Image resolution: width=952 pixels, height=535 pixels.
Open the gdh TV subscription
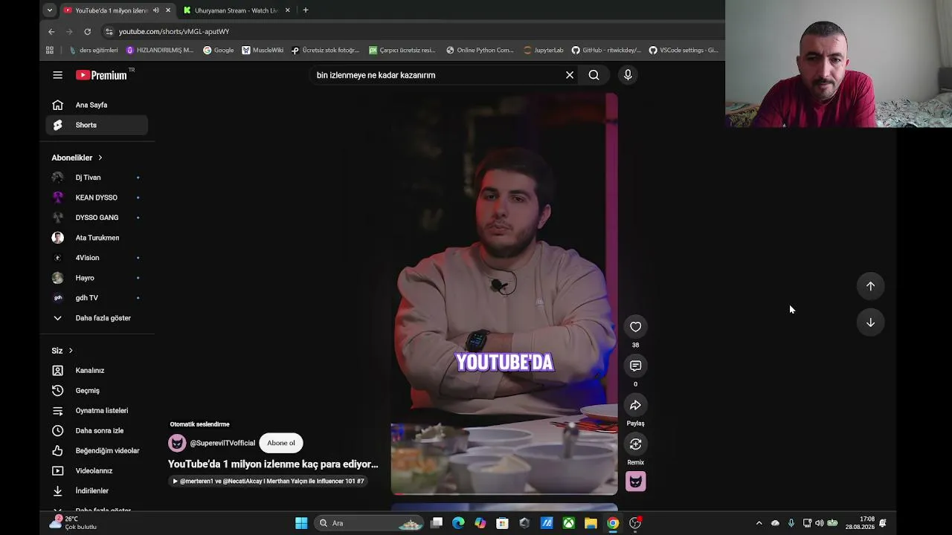coord(97,298)
